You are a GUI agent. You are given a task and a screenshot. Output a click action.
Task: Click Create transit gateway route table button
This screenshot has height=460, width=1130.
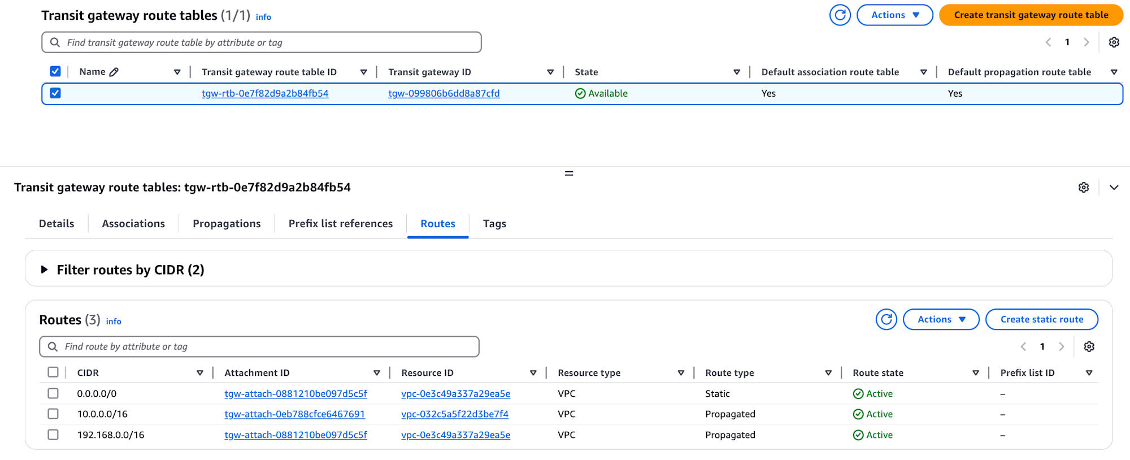[1031, 15]
